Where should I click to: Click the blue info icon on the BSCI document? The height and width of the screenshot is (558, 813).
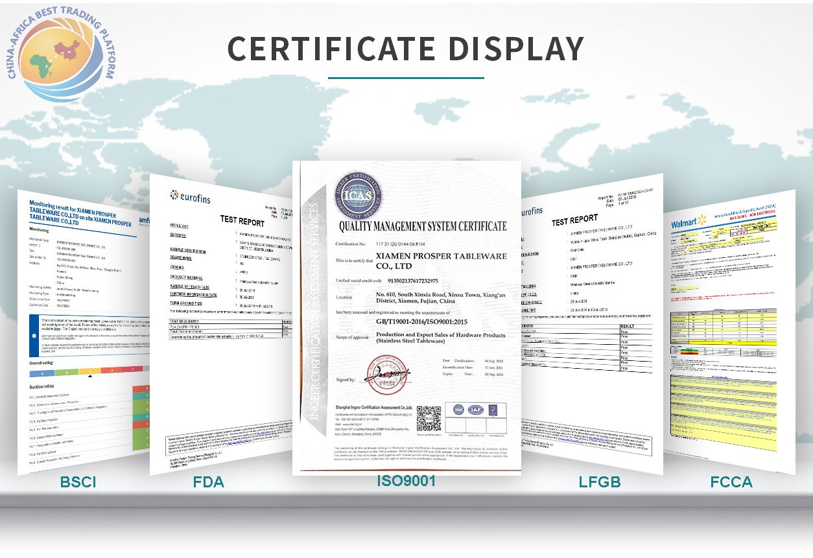(34, 337)
